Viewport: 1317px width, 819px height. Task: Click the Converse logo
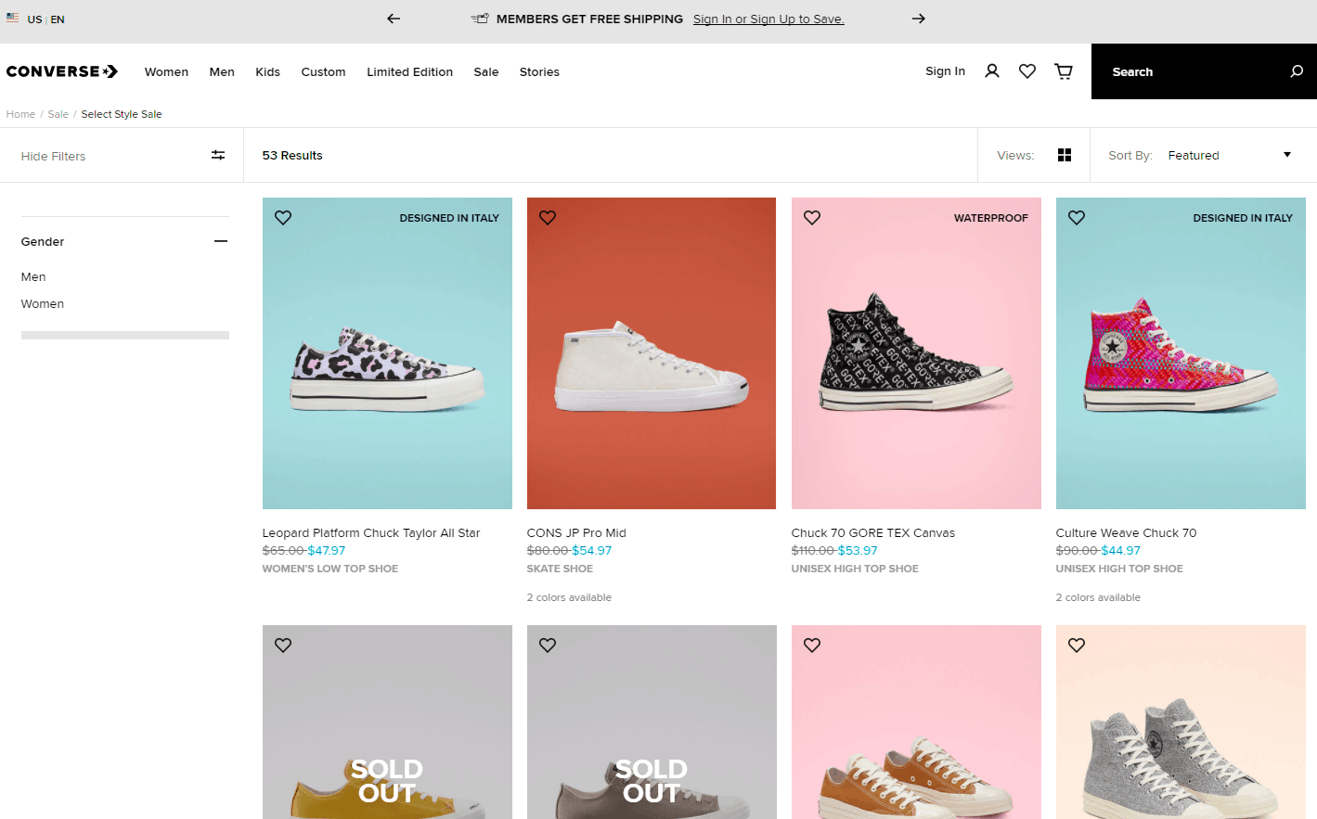(x=62, y=71)
